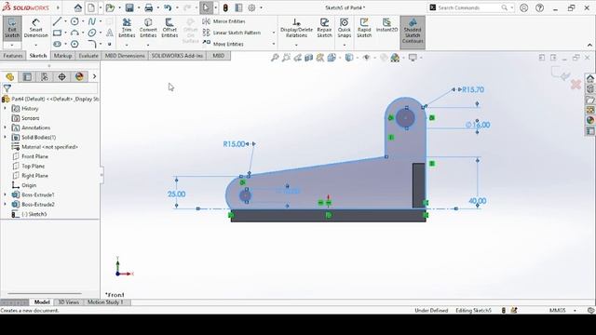The height and width of the screenshot is (335, 596).
Task: Click Material <not specified> item
Action: (x=49, y=147)
